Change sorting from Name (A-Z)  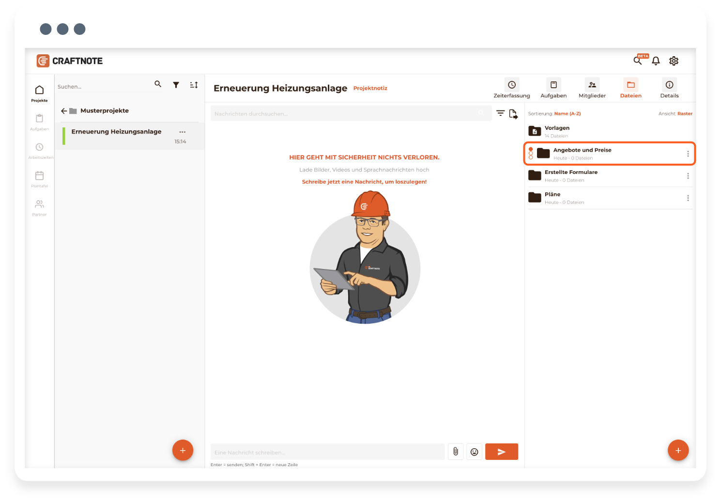pyautogui.click(x=567, y=114)
